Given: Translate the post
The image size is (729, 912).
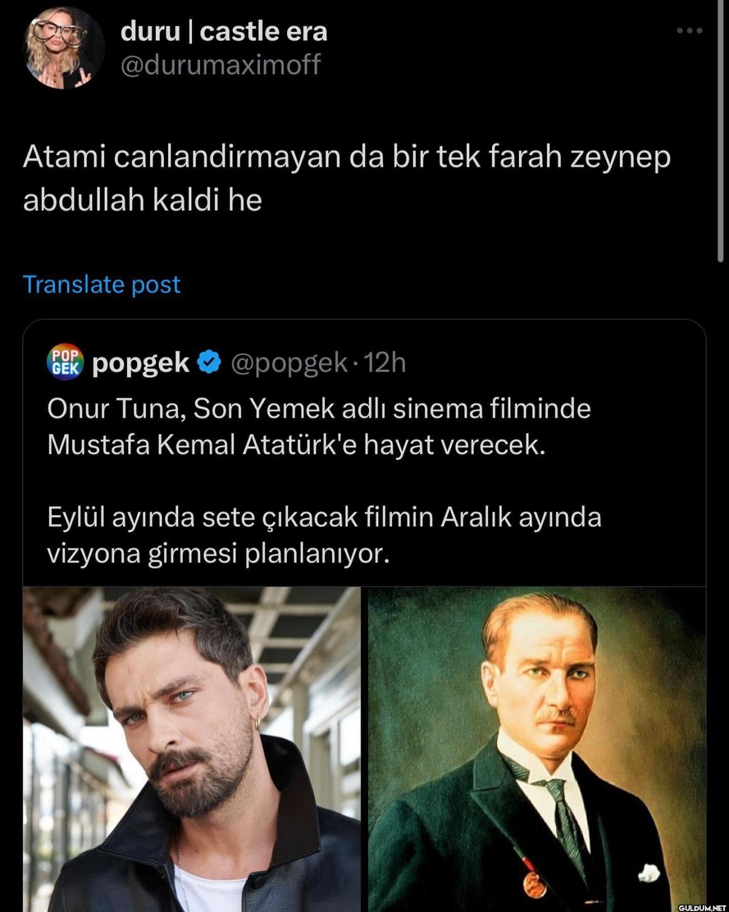Looking at the screenshot, I should point(101,284).
